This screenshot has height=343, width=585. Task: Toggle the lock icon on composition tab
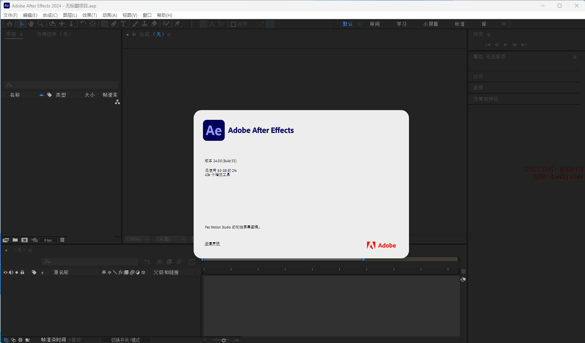tap(134, 34)
